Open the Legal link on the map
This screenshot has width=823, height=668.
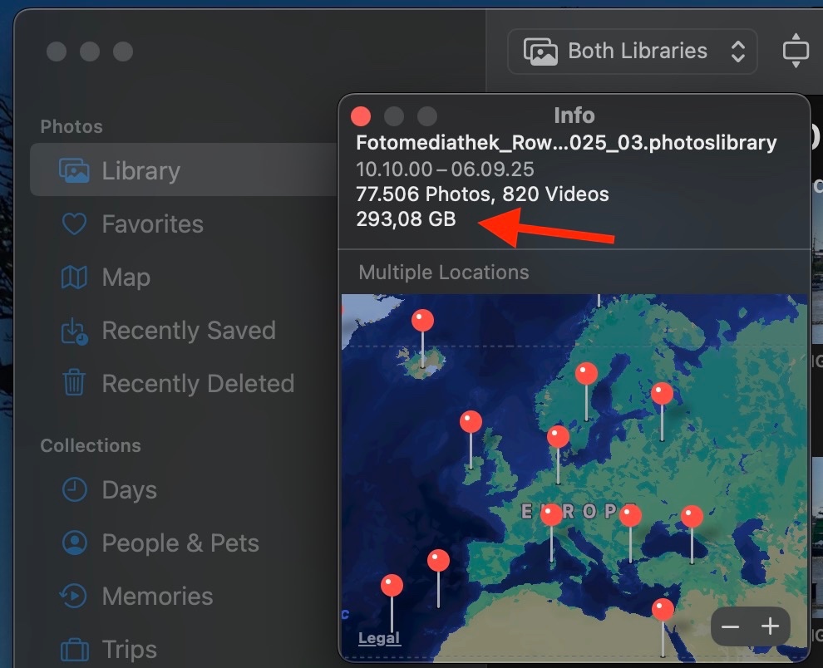379,638
